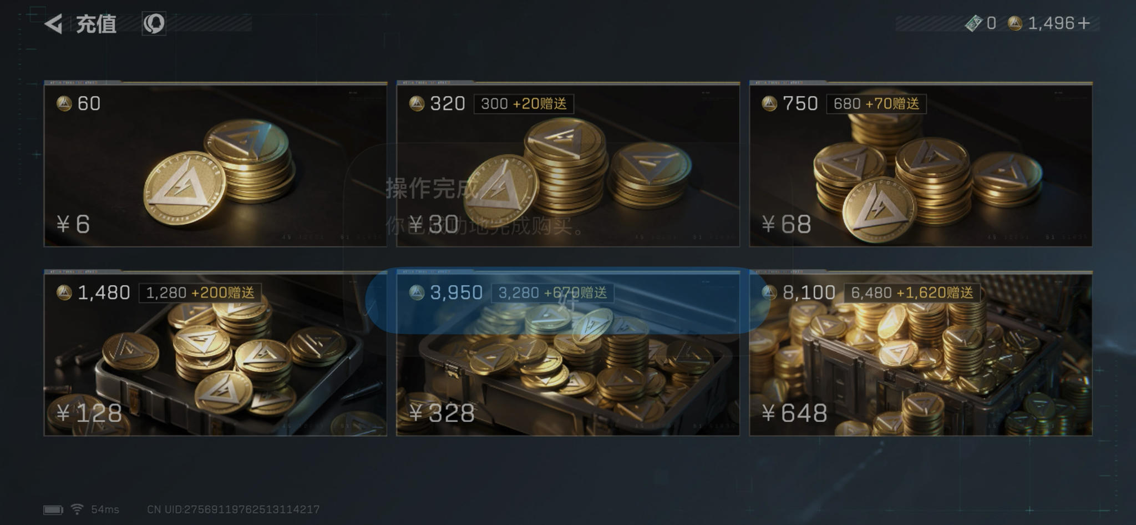Select the 60 coins pack for ¥6
The height and width of the screenshot is (525, 1136).
pos(215,164)
